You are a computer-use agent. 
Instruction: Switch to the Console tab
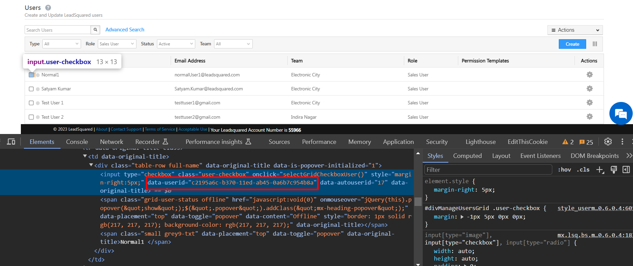click(x=77, y=142)
